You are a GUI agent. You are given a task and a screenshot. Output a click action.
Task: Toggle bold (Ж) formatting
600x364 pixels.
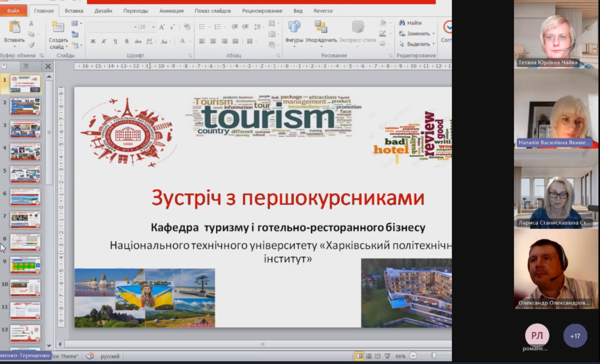(x=93, y=41)
